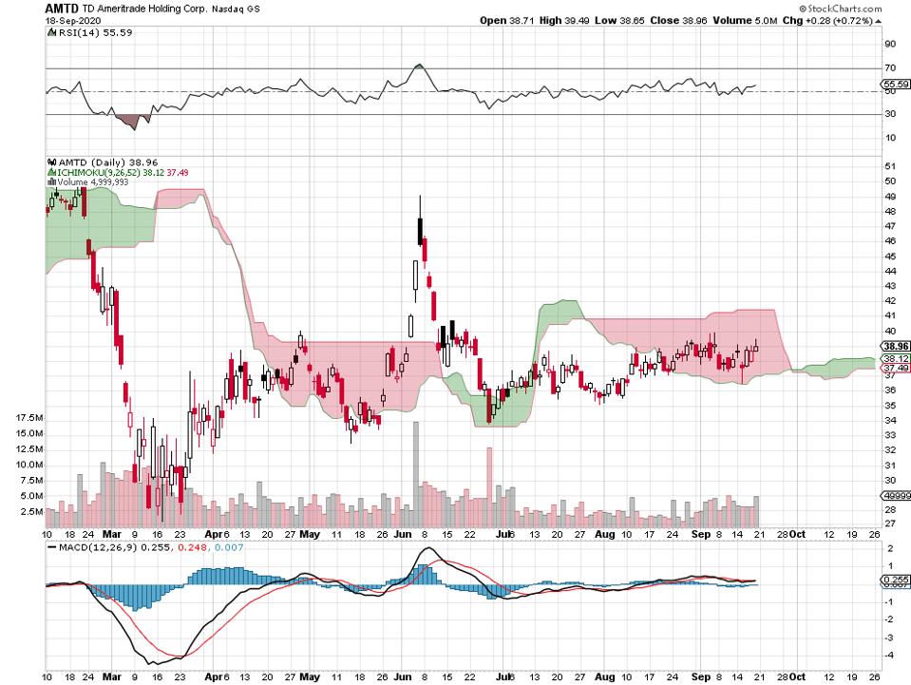Click the bar icon before Volume legend
911x685 pixels.
pyautogui.click(x=51, y=181)
